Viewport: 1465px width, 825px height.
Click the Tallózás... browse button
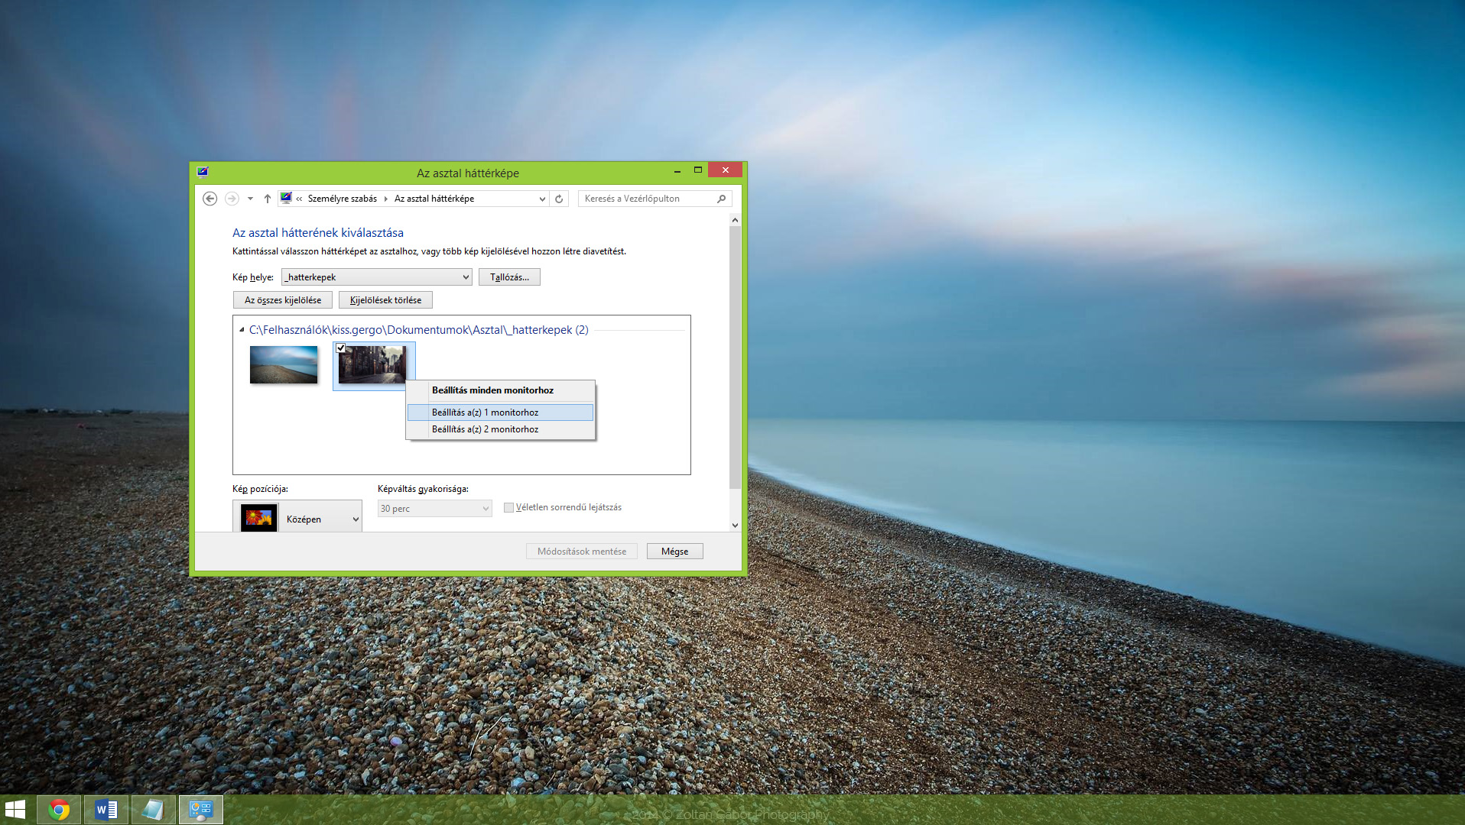(x=509, y=277)
